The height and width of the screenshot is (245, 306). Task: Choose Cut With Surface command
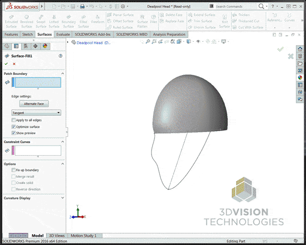[x=248, y=27]
